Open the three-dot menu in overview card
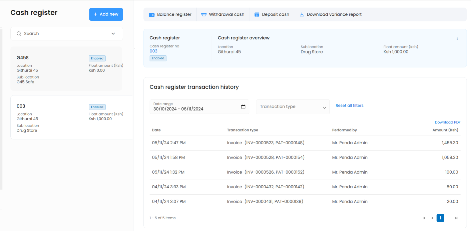471x231 pixels. [x=457, y=38]
